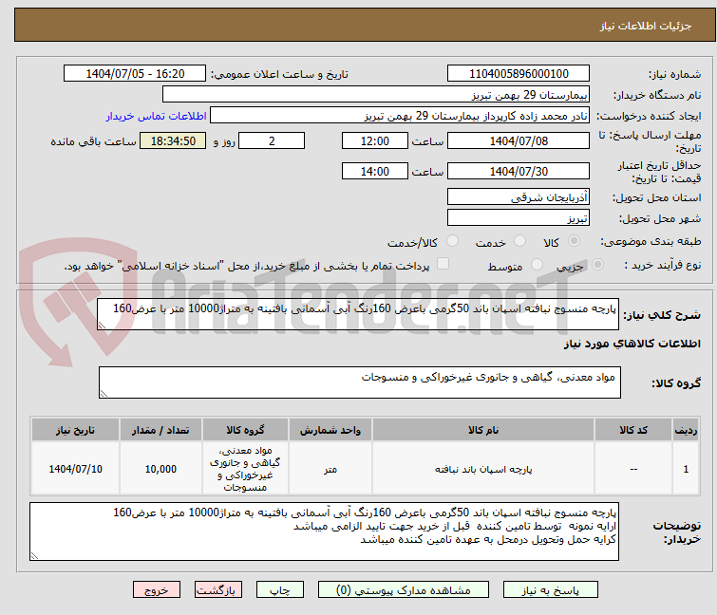The image size is (717, 615).
Task: Click the validity time field 14:00
Action: 375,171
